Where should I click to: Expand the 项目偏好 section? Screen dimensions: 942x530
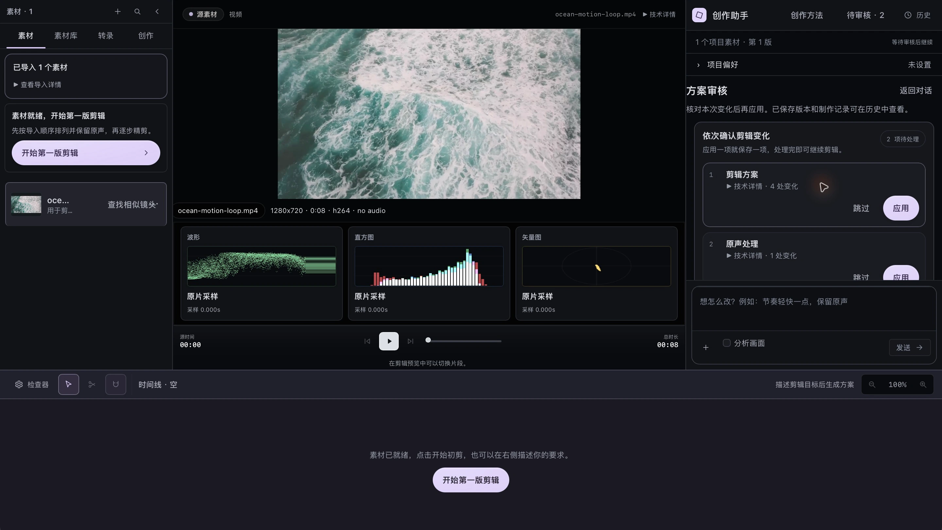(x=814, y=65)
